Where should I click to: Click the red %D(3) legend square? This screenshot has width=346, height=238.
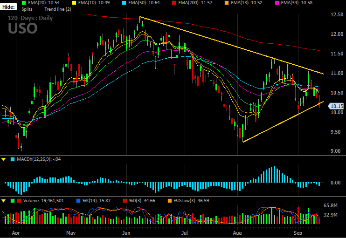pos(125,201)
